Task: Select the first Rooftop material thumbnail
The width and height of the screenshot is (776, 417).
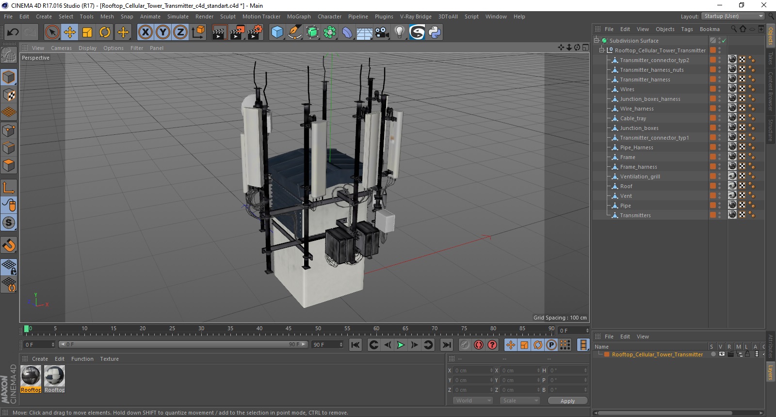Action: (31, 376)
